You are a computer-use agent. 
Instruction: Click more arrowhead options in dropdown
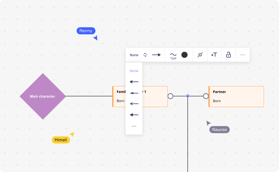pos(134,126)
